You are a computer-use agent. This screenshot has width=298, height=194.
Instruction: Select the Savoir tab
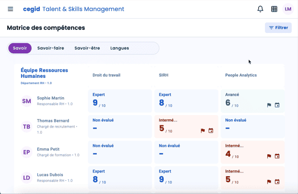click(20, 48)
